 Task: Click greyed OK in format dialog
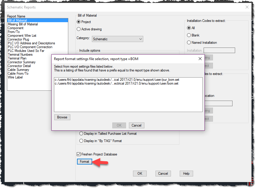point(119,125)
